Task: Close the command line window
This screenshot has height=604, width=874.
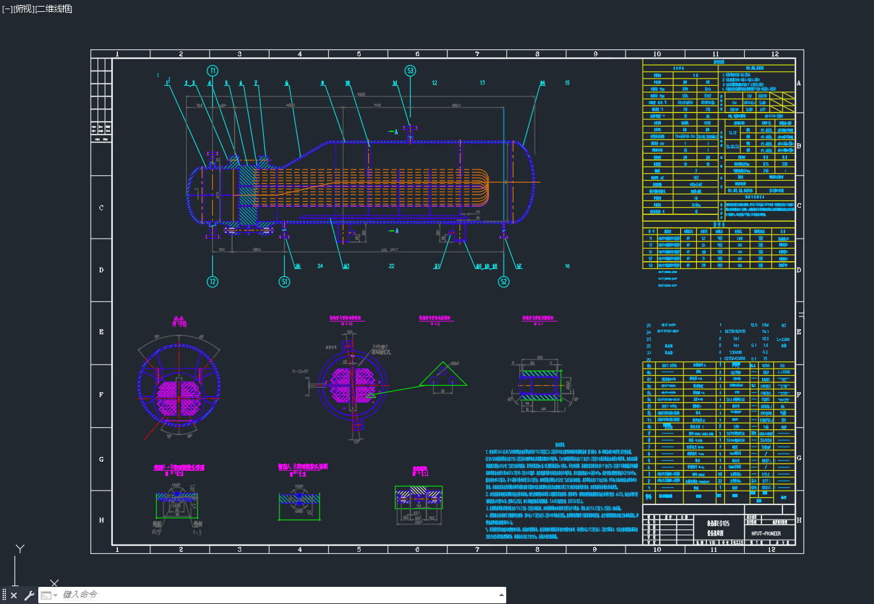Action: [14, 595]
